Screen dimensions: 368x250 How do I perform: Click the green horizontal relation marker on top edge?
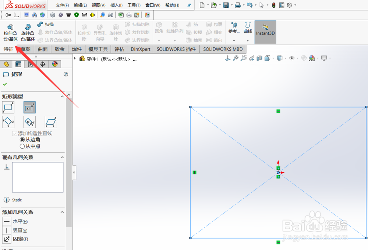coord(278,112)
